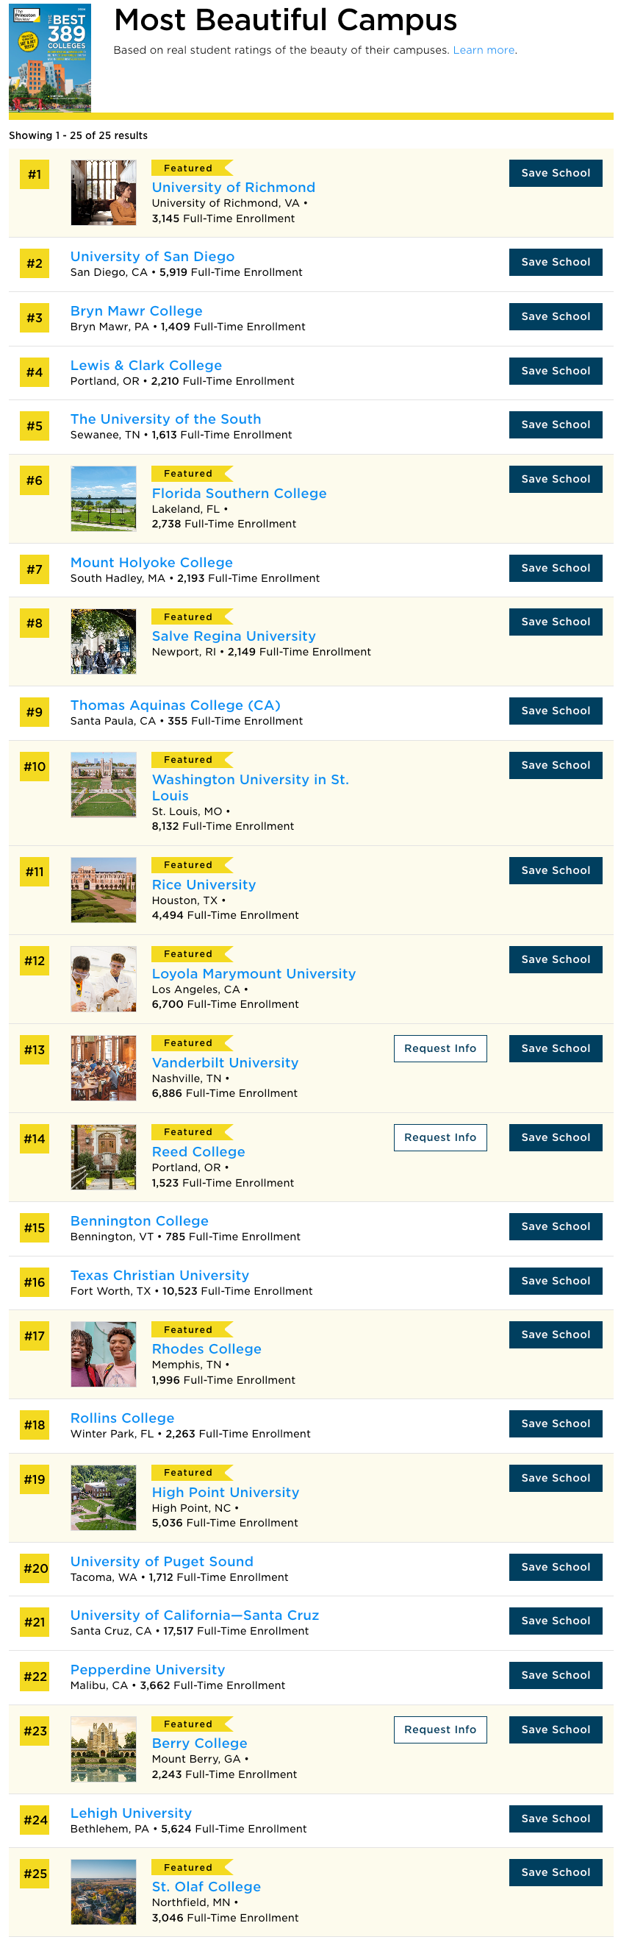Save St. Olaf College
632x1948 pixels.
coord(556,1872)
